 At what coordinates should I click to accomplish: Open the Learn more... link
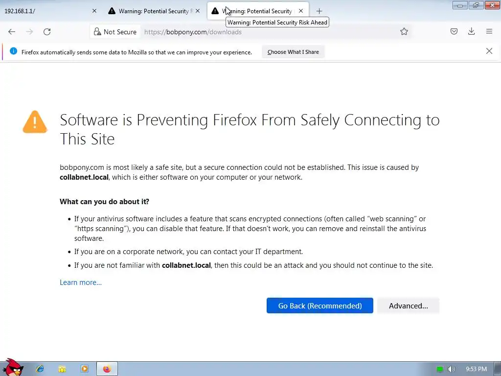81,282
